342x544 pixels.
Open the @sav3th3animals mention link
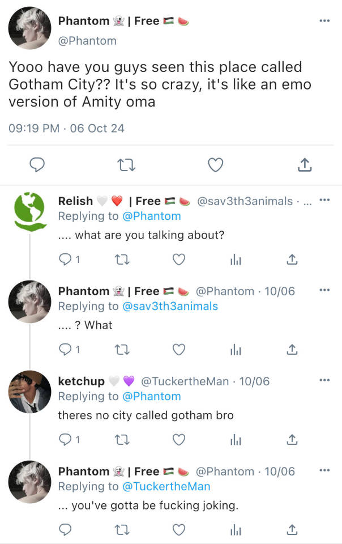170,306
